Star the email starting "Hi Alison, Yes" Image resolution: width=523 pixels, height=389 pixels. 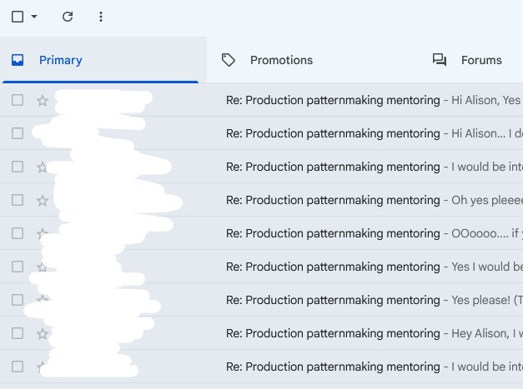[43, 100]
